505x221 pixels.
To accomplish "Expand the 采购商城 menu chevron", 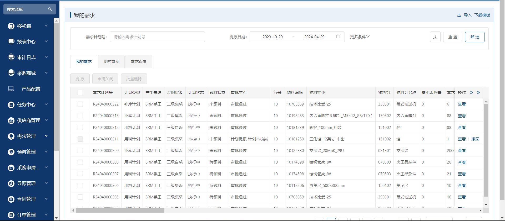I will (x=46, y=73).
